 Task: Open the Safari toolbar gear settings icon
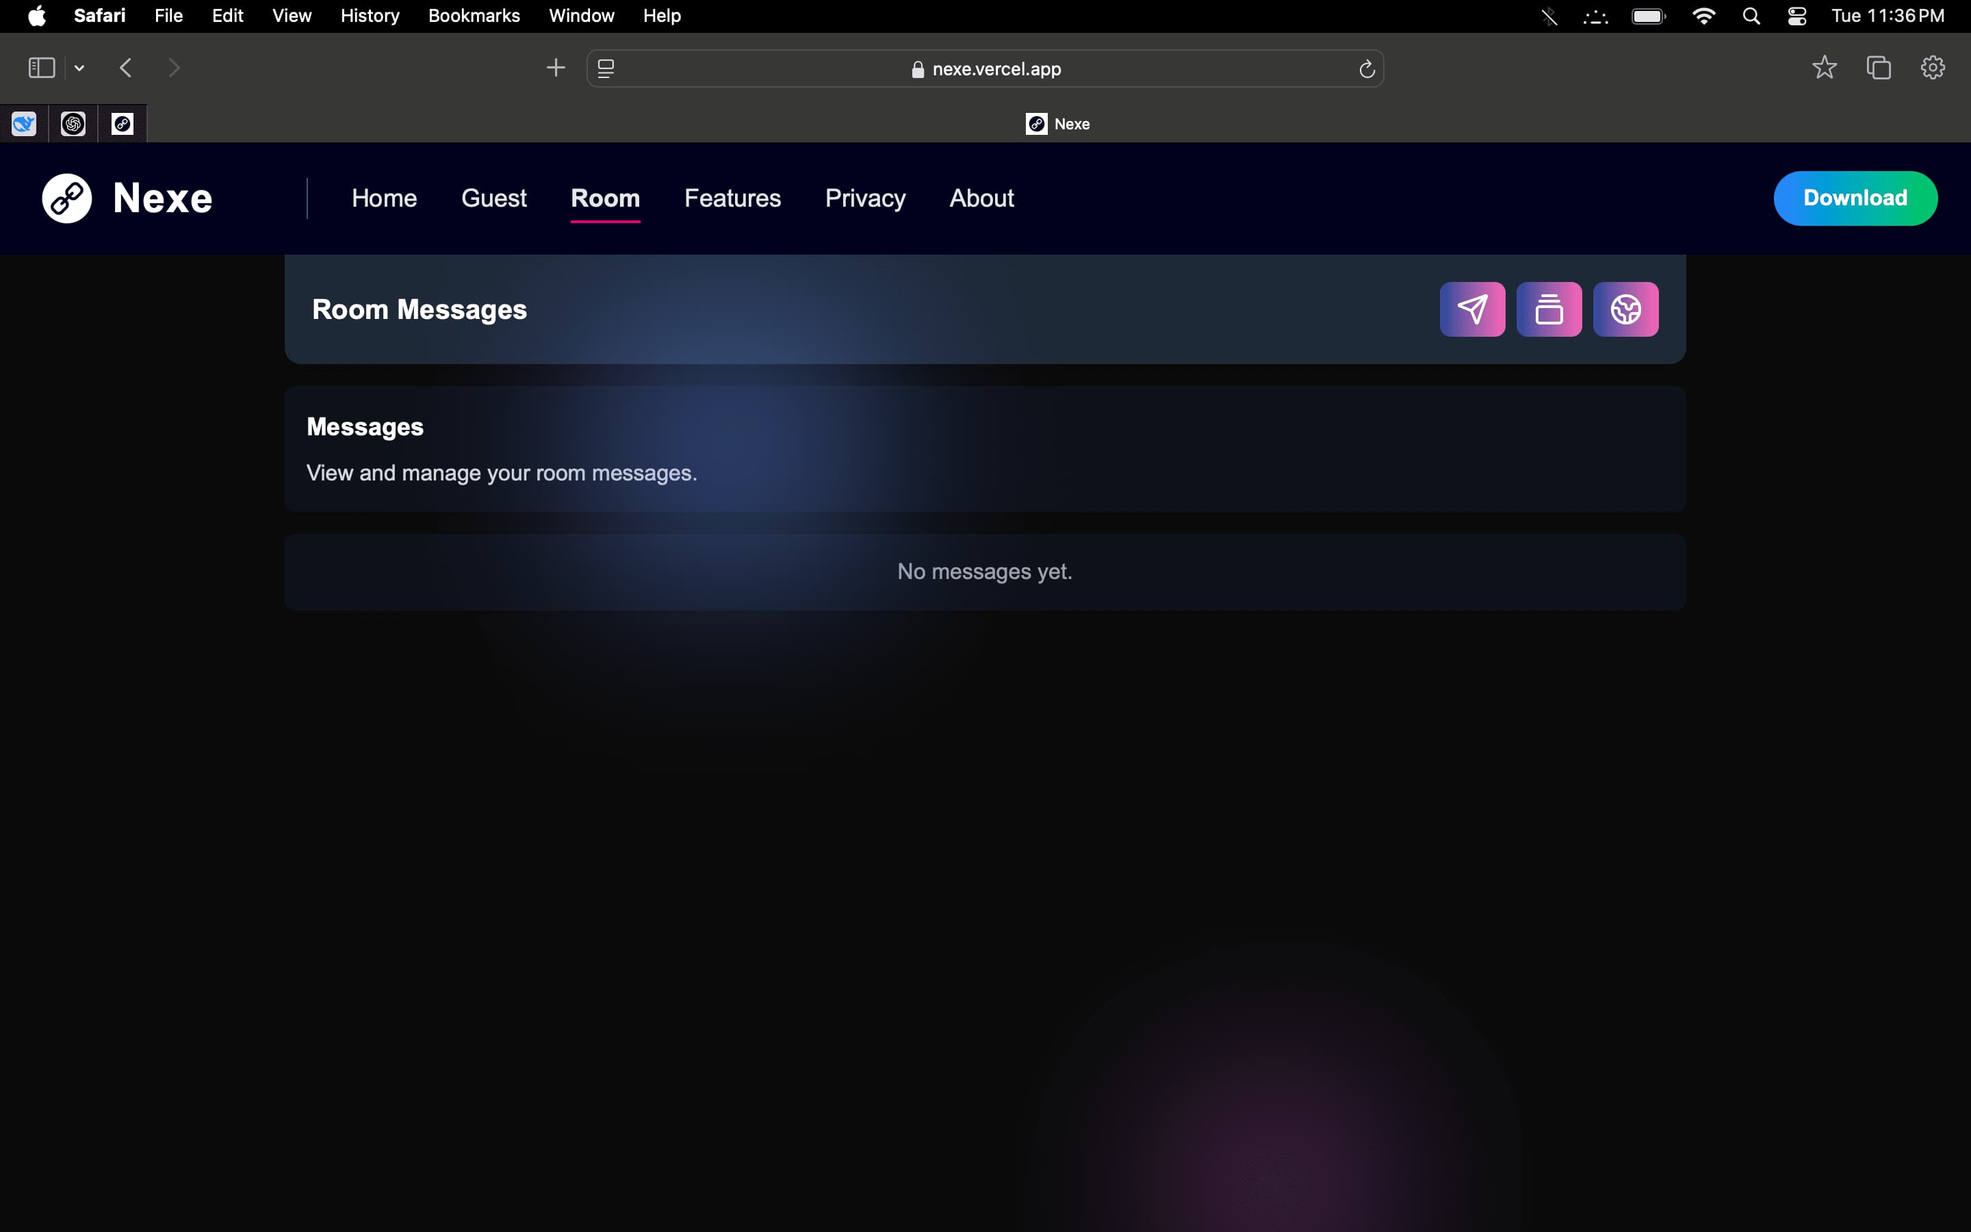[x=1933, y=68]
